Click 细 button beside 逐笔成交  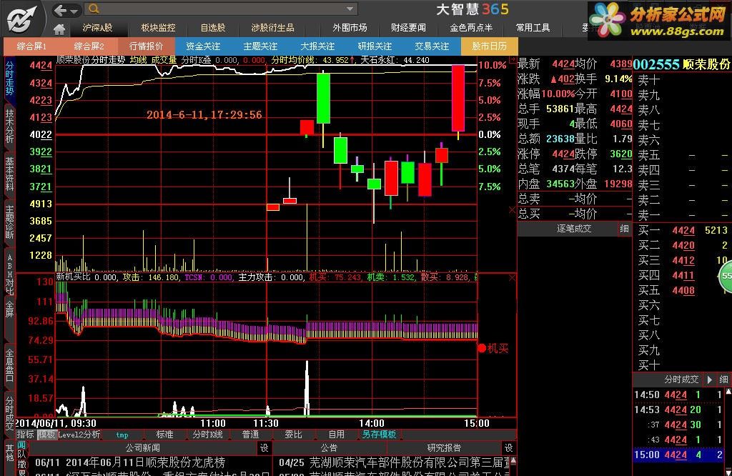point(624,229)
